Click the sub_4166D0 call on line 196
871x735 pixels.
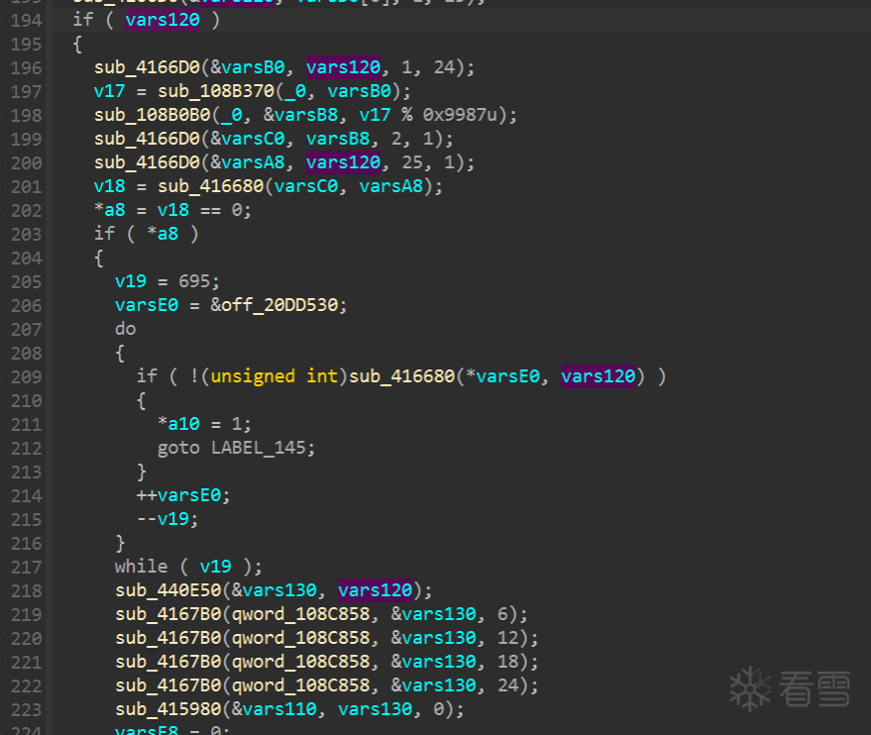tap(147, 67)
